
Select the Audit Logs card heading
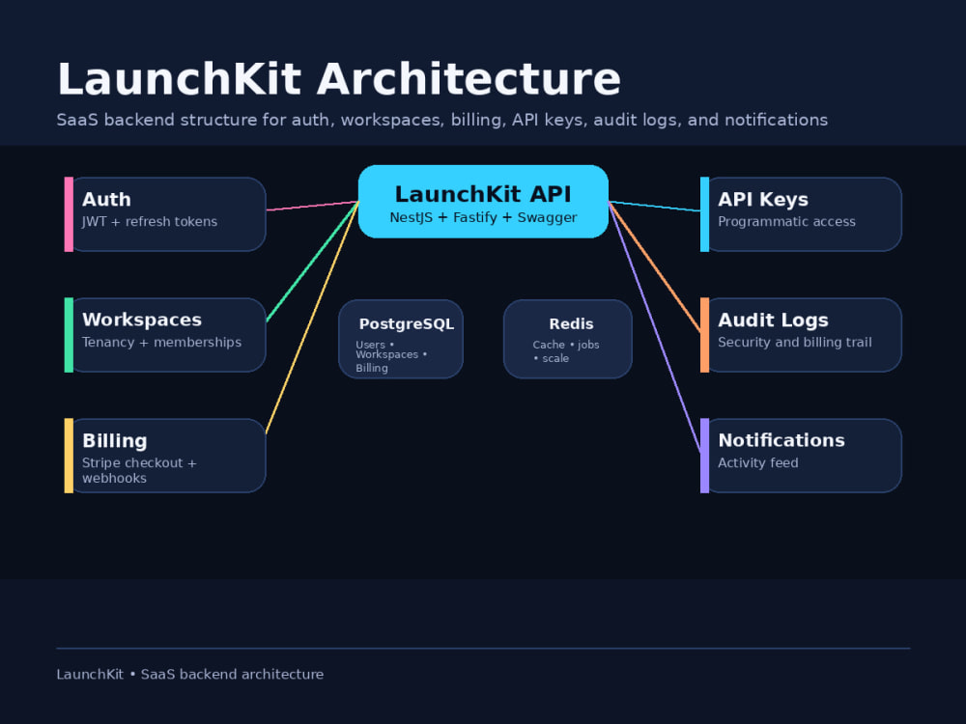(773, 320)
